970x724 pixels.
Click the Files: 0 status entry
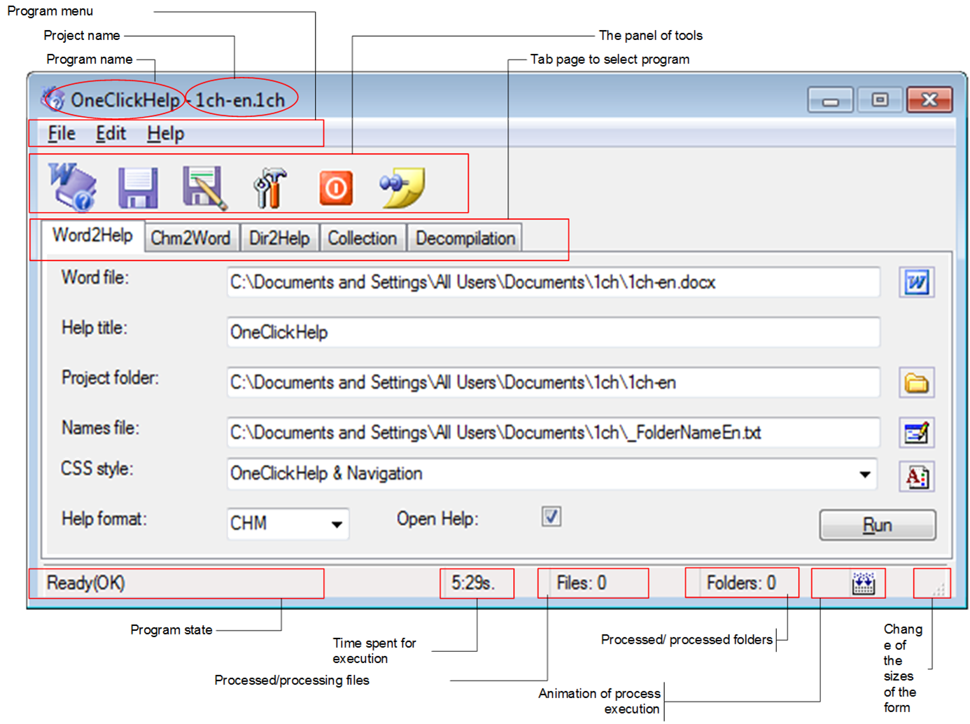pyautogui.click(x=582, y=583)
